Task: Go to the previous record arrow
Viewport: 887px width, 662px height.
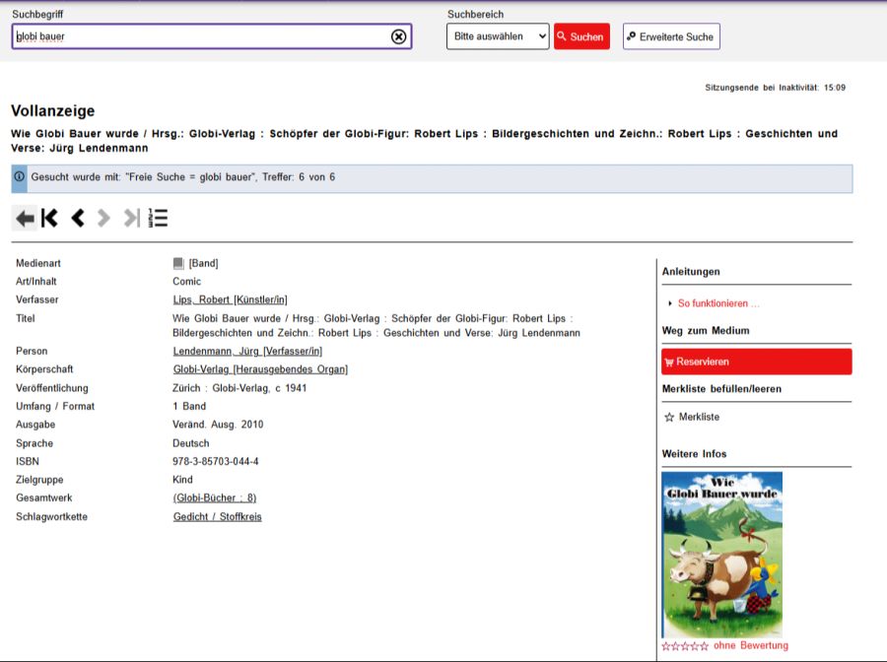Action: (78, 218)
